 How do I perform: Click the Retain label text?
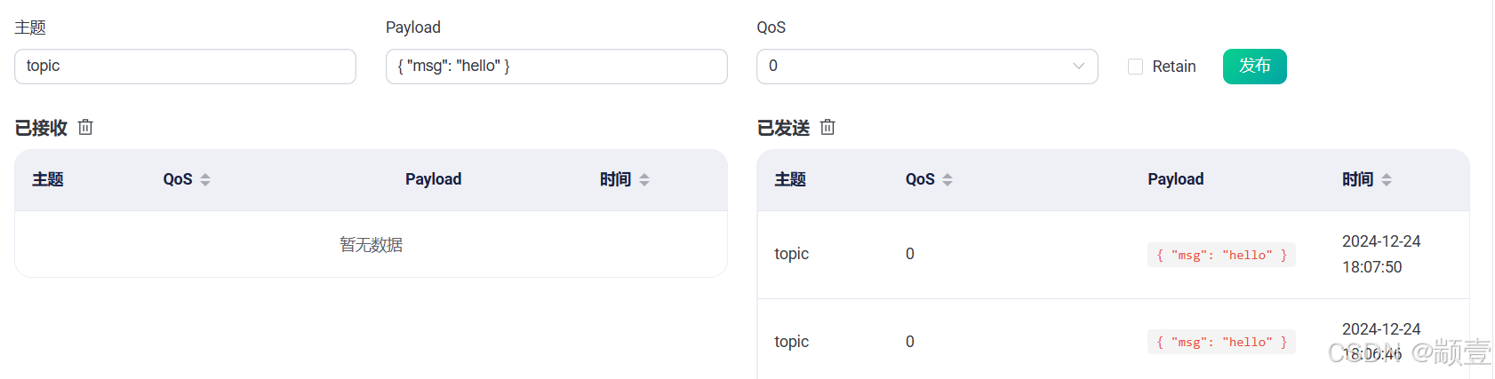tap(1174, 67)
